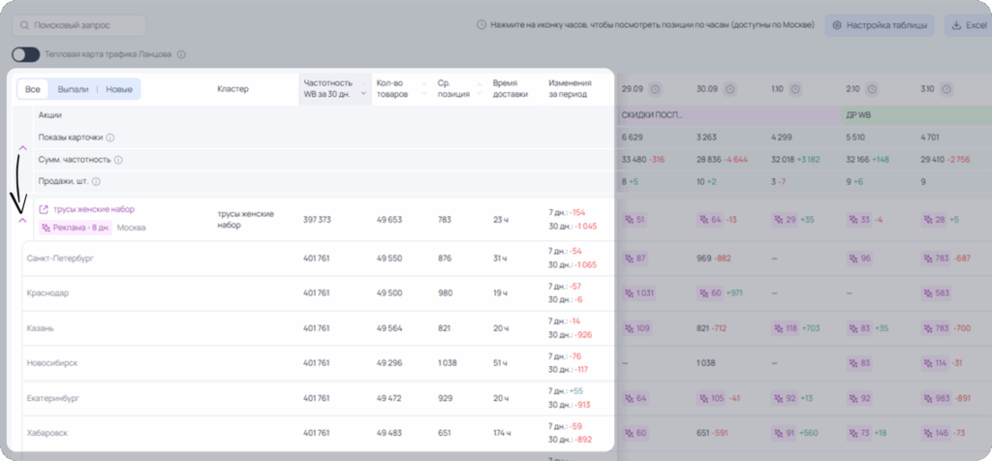Select the Екатеринбург row label
Image resolution: width=992 pixels, height=461 pixels.
(x=54, y=398)
